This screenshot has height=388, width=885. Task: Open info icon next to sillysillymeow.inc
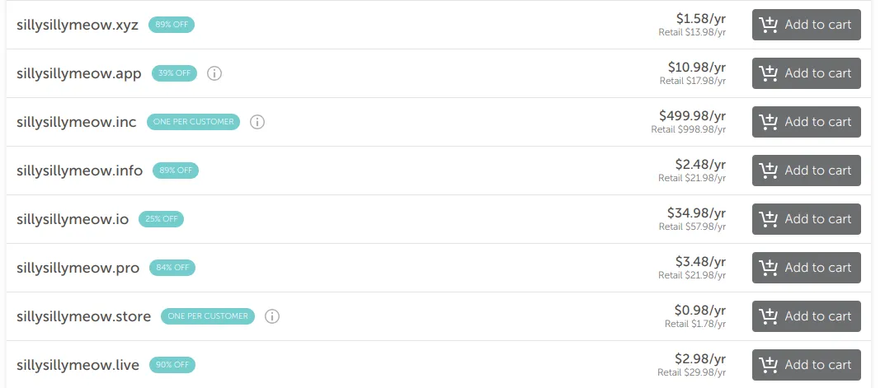[257, 122]
